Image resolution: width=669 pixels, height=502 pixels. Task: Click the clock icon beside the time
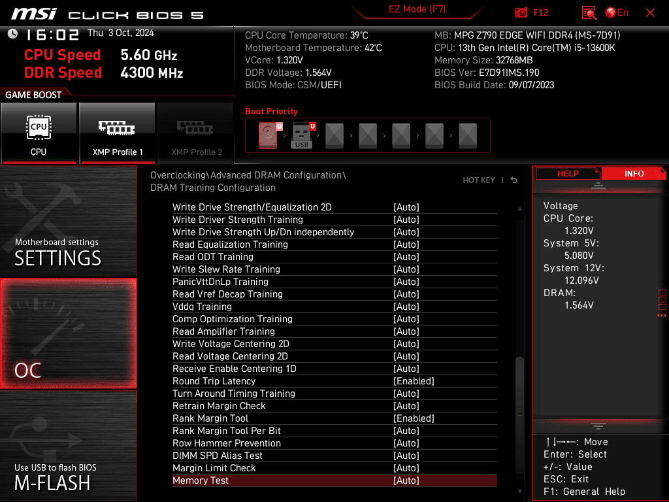[x=12, y=34]
